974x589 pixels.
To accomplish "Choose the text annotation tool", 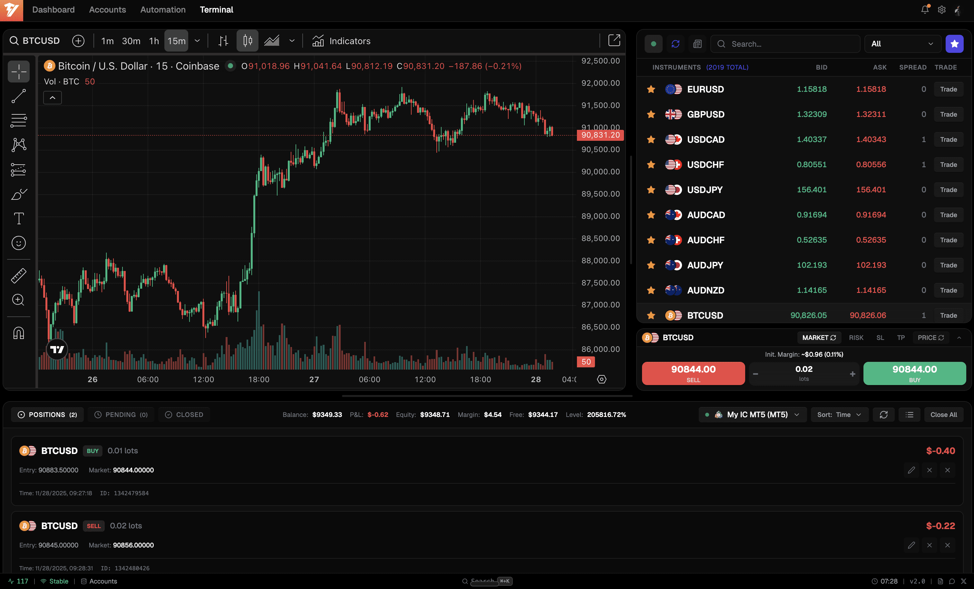I will coord(19,218).
